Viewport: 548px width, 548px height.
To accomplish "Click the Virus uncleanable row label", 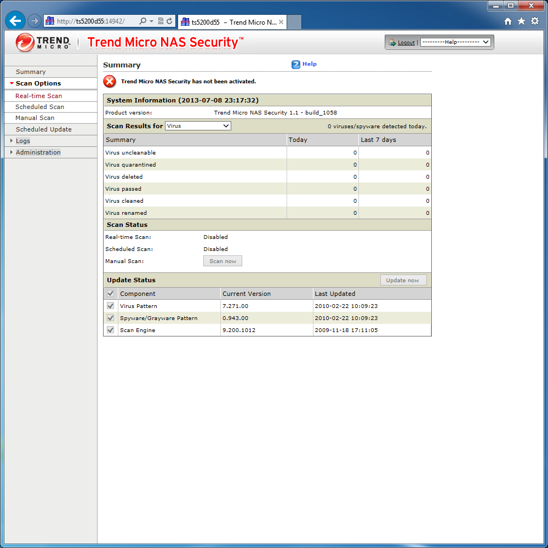I will coord(130,153).
